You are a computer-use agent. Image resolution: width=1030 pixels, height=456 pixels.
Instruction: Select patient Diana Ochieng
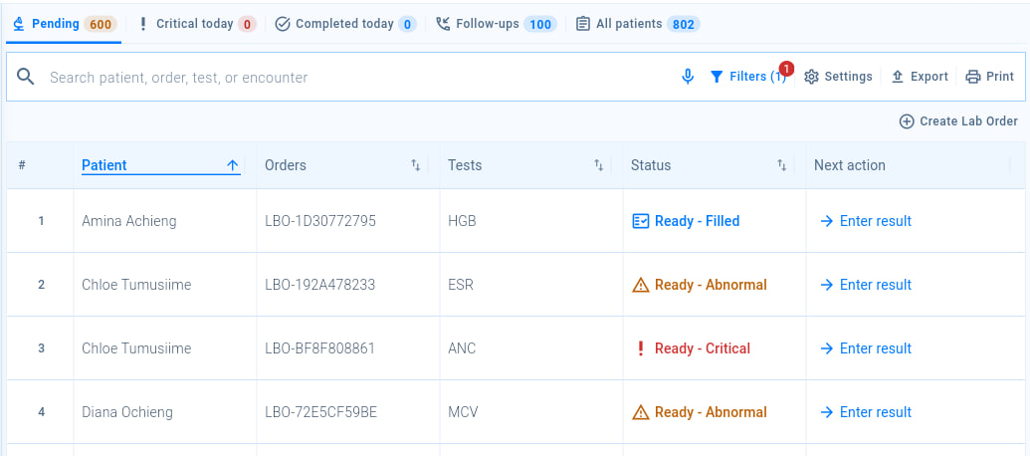(x=127, y=412)
